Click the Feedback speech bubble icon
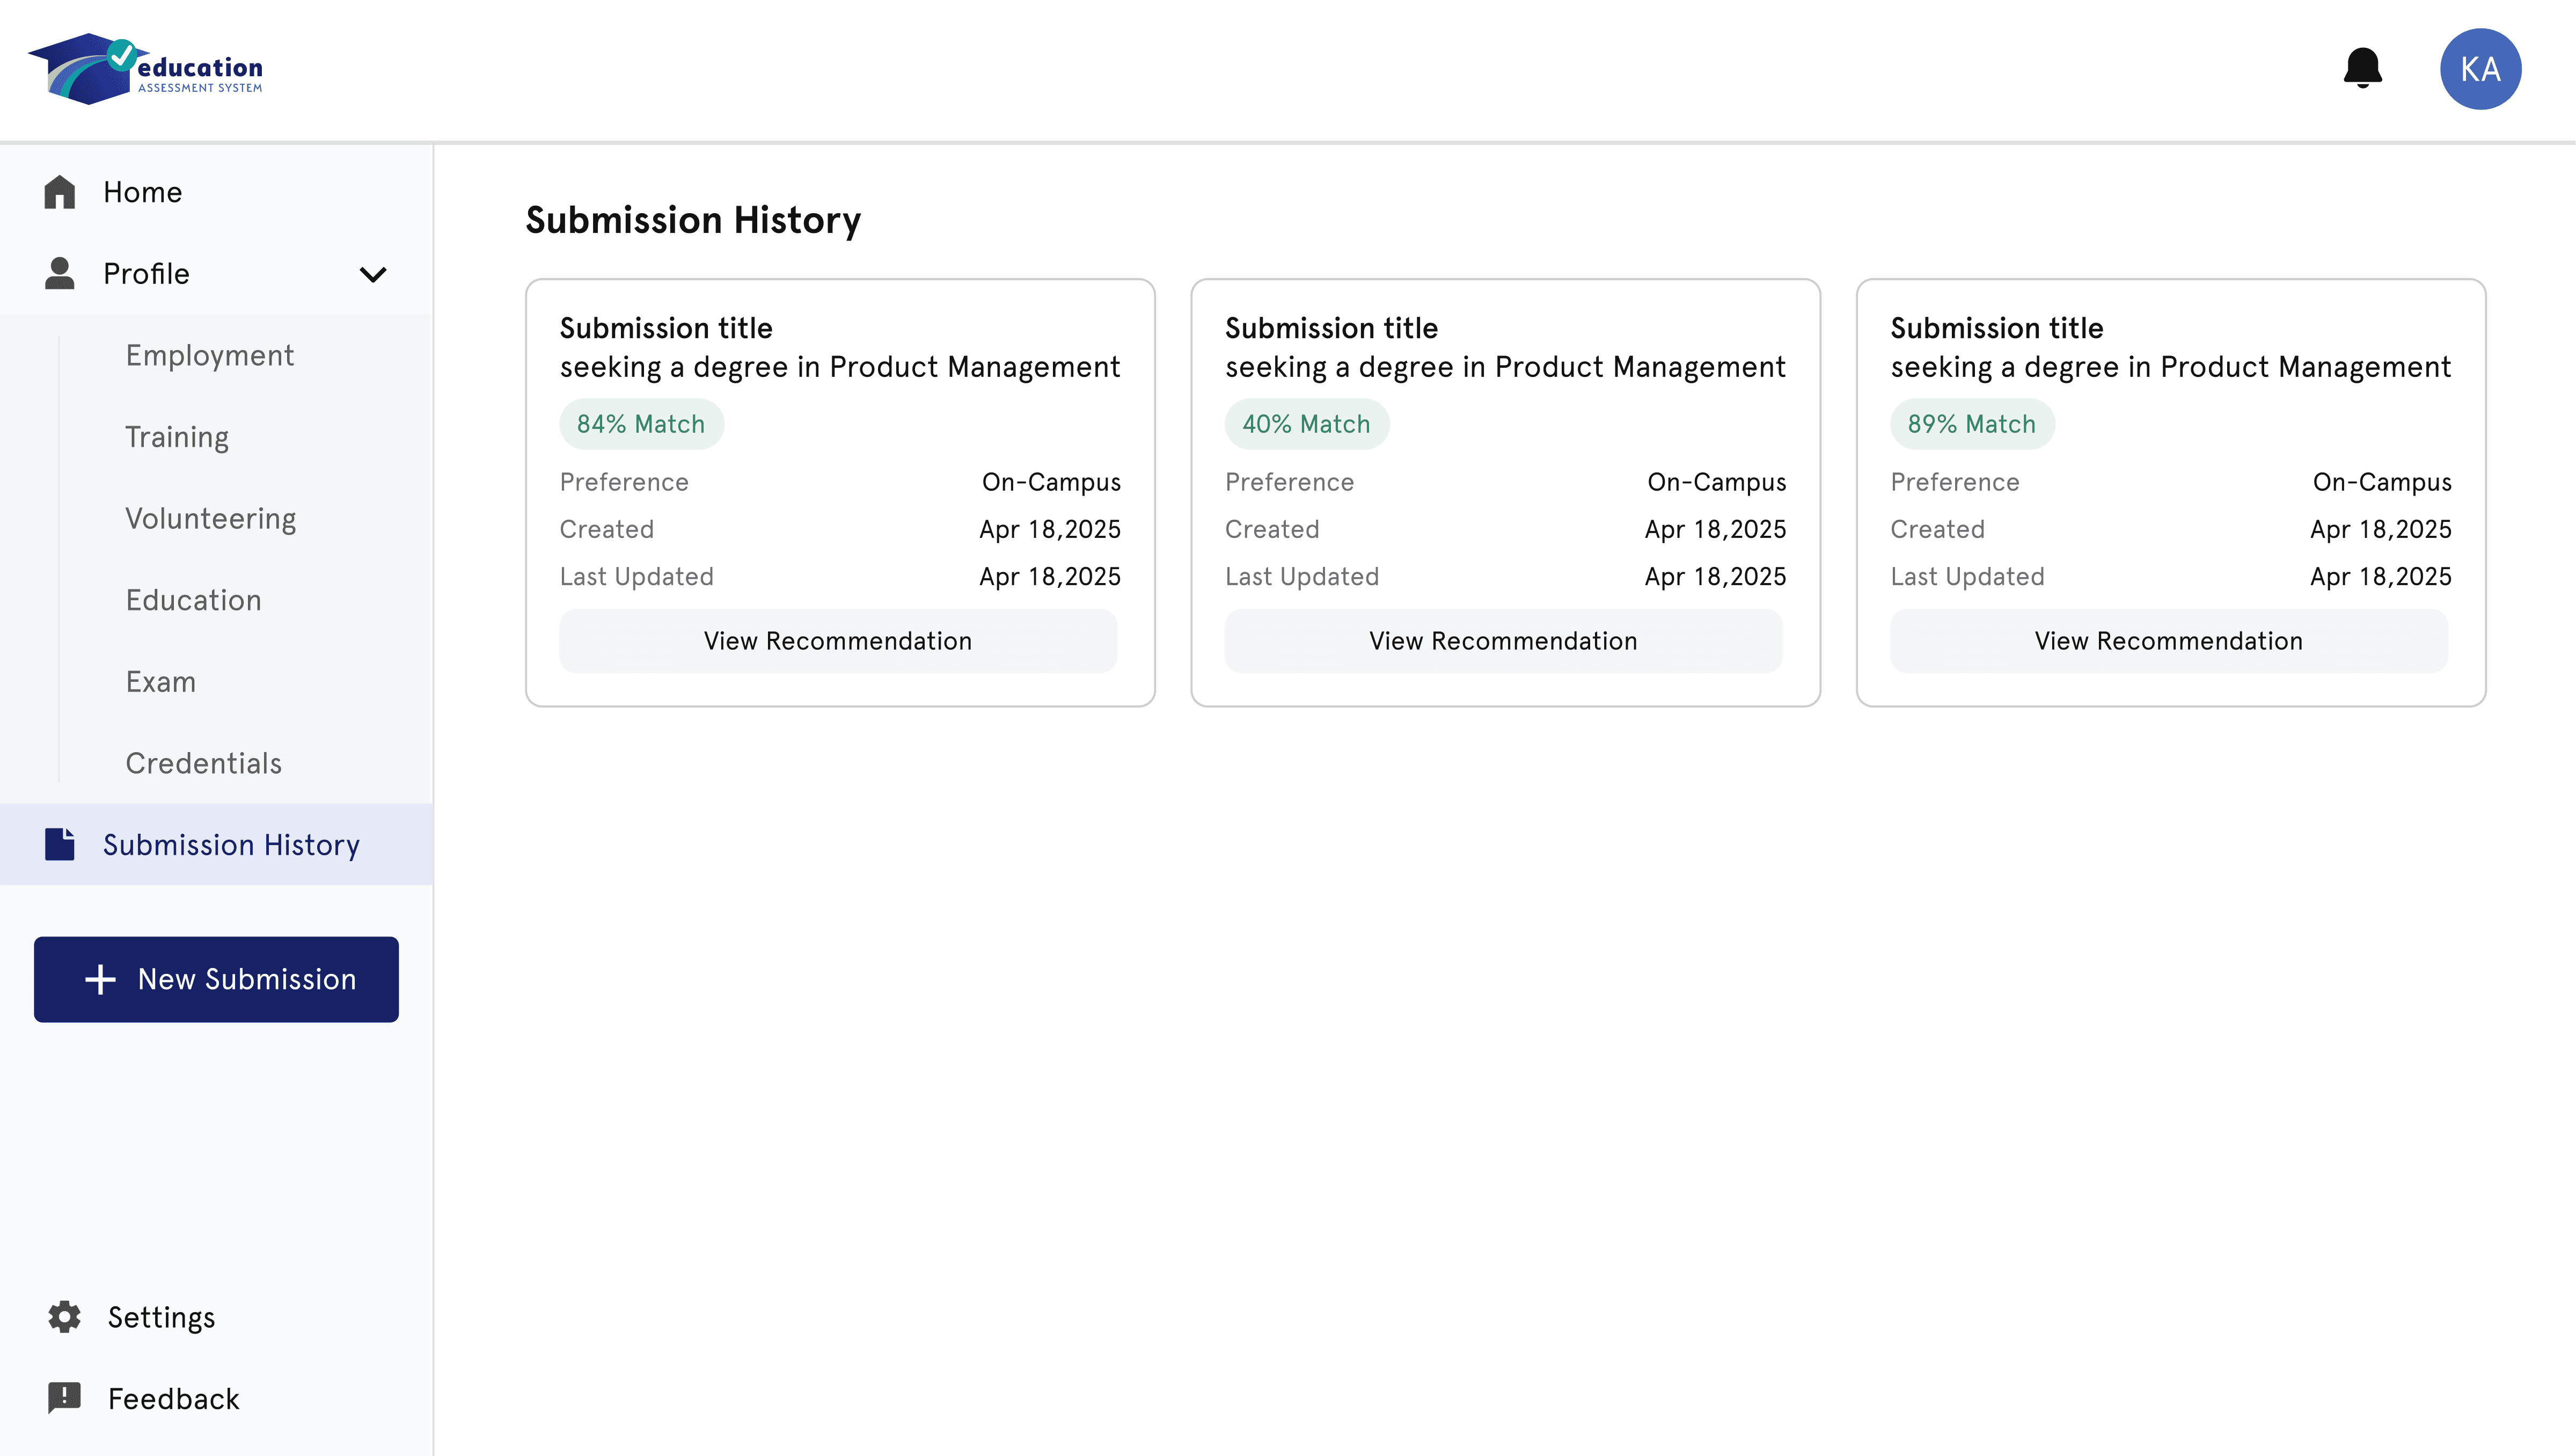The height and width of the screenshot is (1456, 2576). (65, 1398)
